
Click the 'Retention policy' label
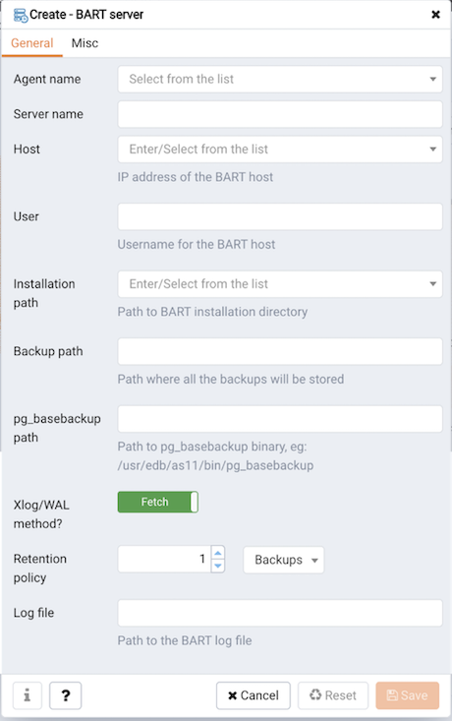pos(40,568)
